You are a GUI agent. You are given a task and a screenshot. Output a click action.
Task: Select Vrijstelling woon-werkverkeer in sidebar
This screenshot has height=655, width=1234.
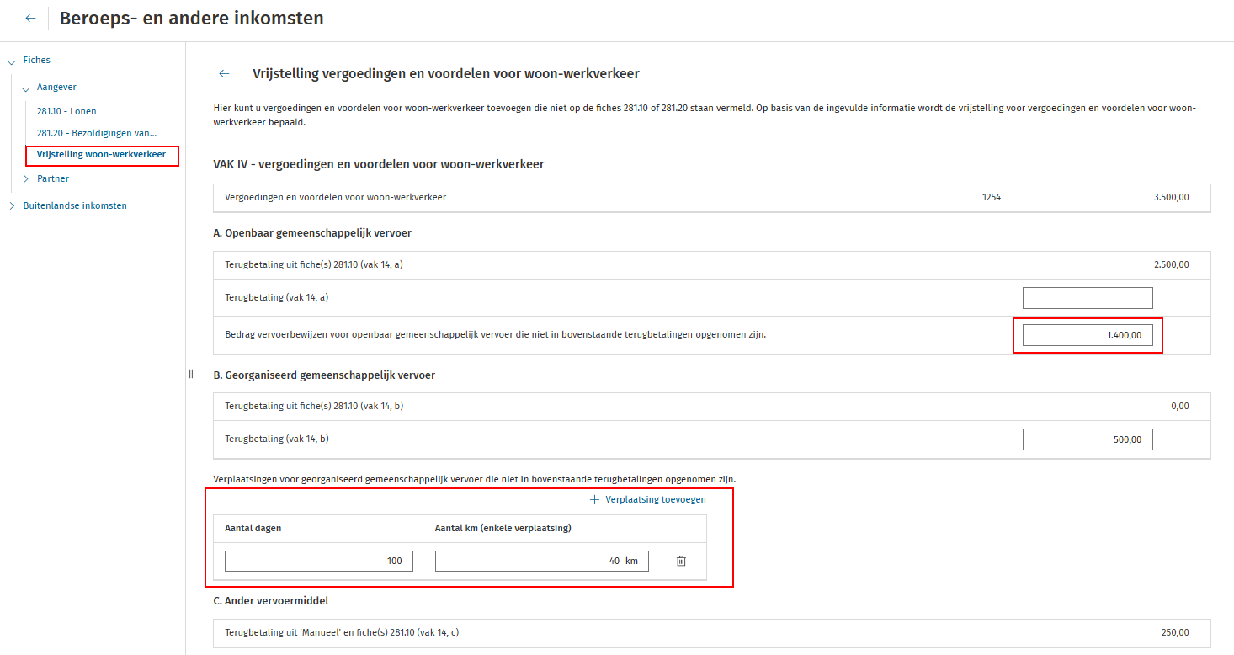(101, 155)
